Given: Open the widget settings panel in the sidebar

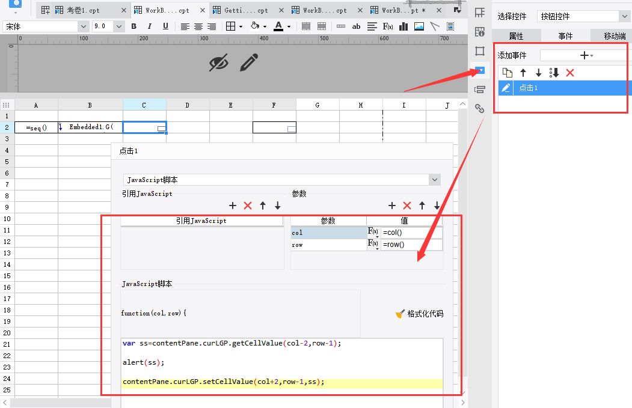Looking at the screenshot, I should coord(480,70).
